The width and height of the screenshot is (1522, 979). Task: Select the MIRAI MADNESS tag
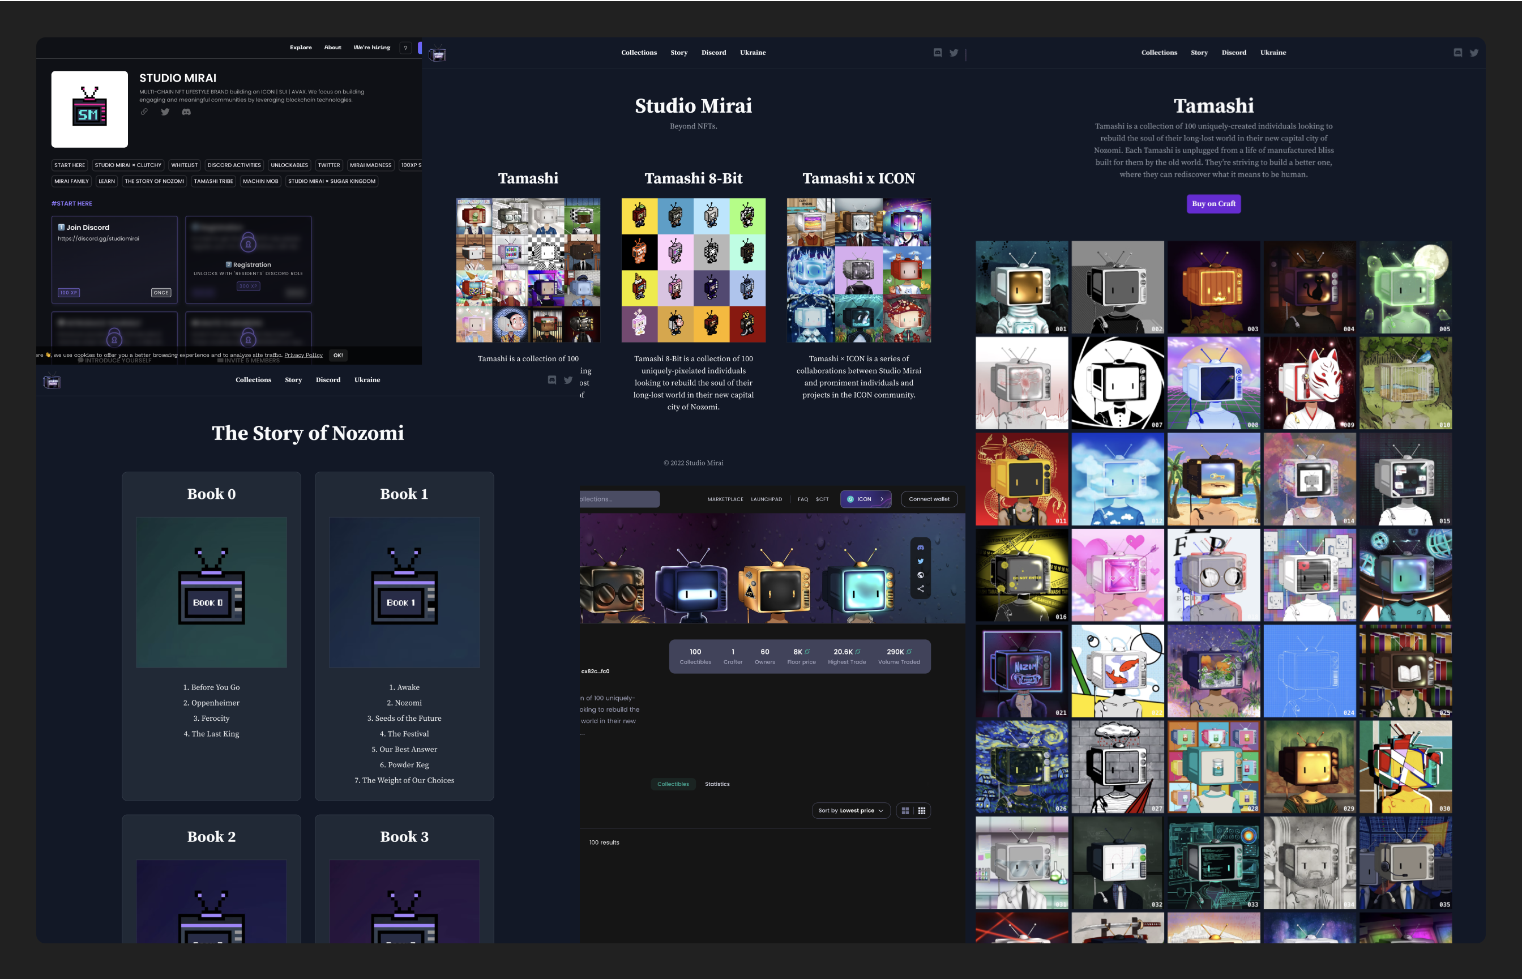(371, 165)
